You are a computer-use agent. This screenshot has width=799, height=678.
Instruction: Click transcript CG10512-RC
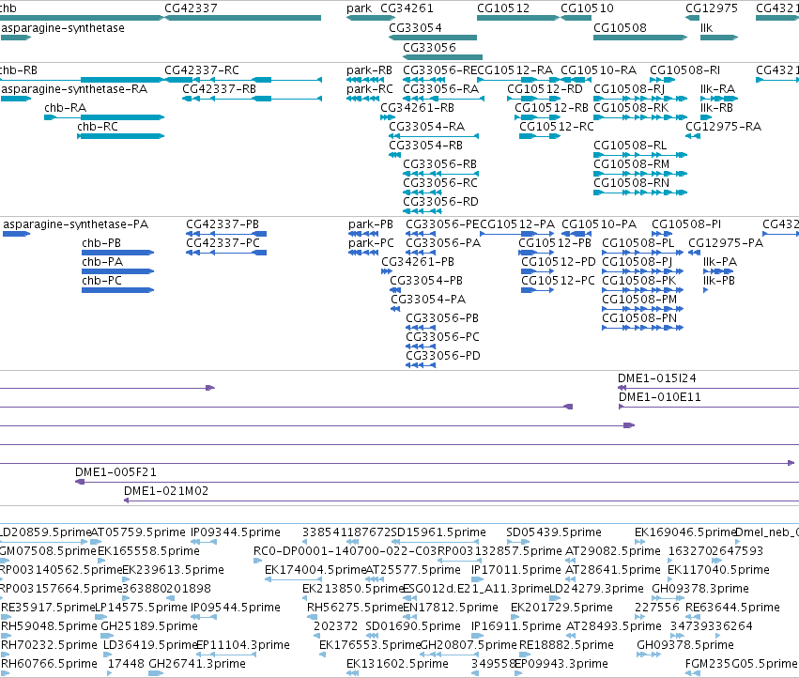click(557, 127)
